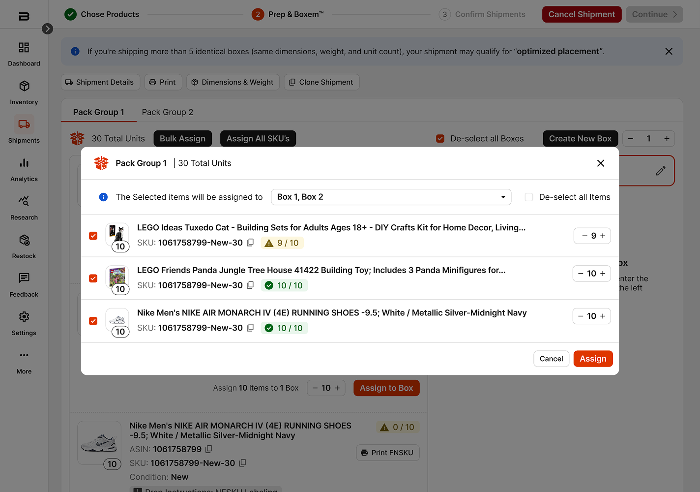Open the Settings gear icon
The width and height of the screenshot is (700, 492).
click(x=24, y=317)
